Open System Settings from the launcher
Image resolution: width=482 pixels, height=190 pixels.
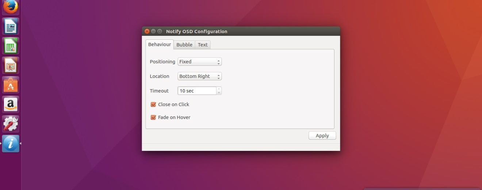pos(11,124)
